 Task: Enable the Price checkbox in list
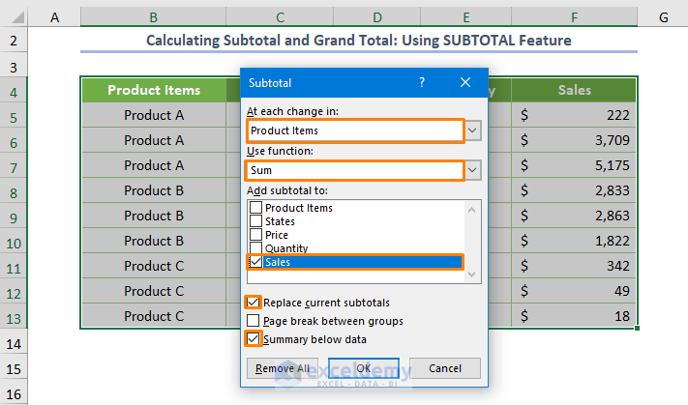255,235
